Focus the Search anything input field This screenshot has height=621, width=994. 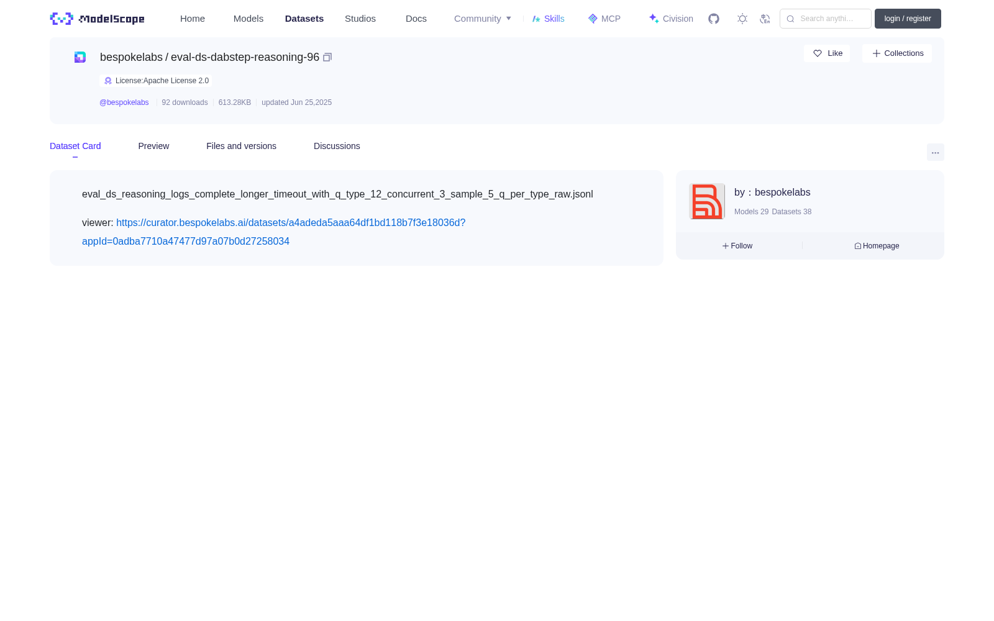(x=826, y=19)
